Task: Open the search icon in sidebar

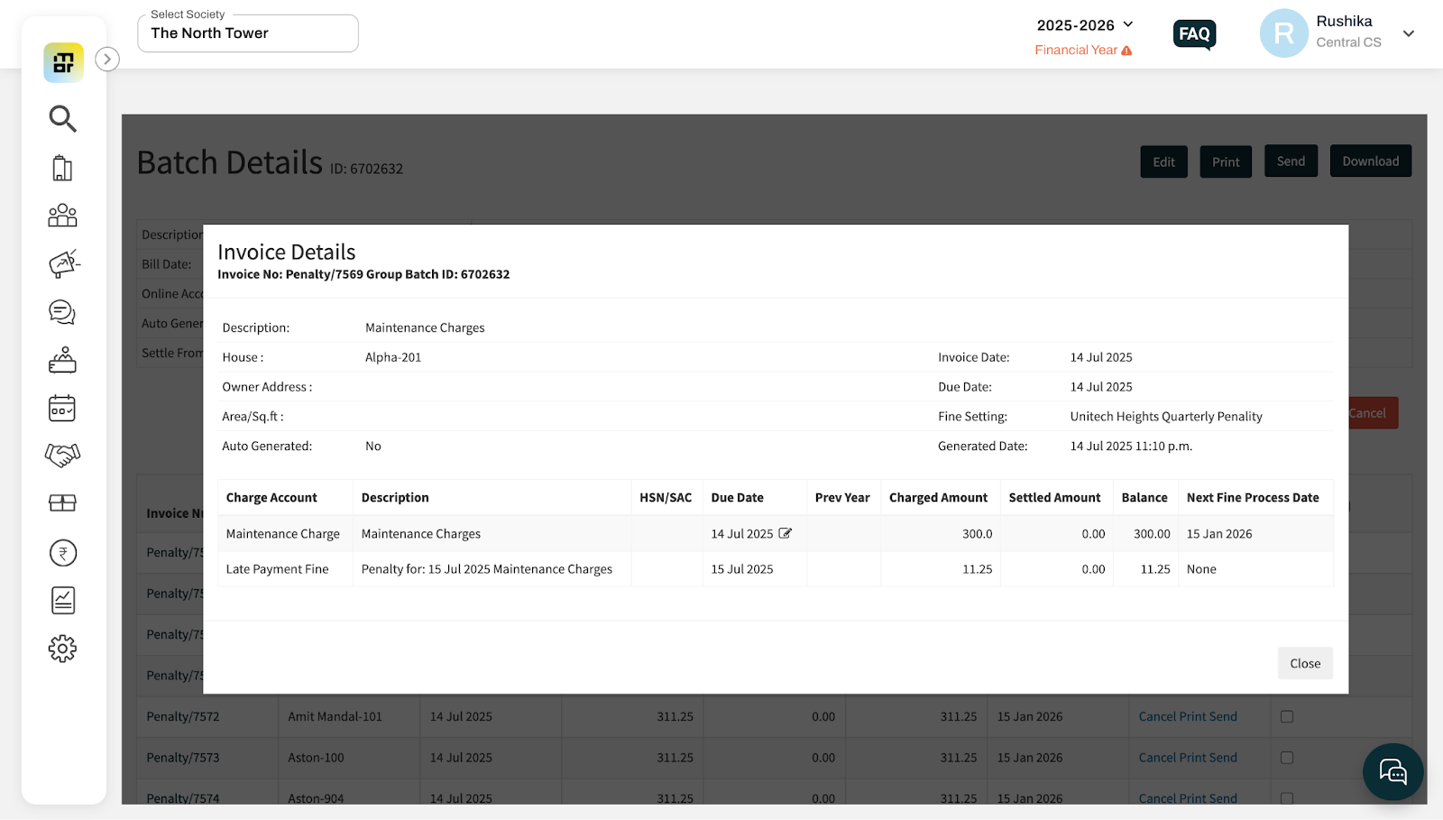Action: (x=62, y=118)
